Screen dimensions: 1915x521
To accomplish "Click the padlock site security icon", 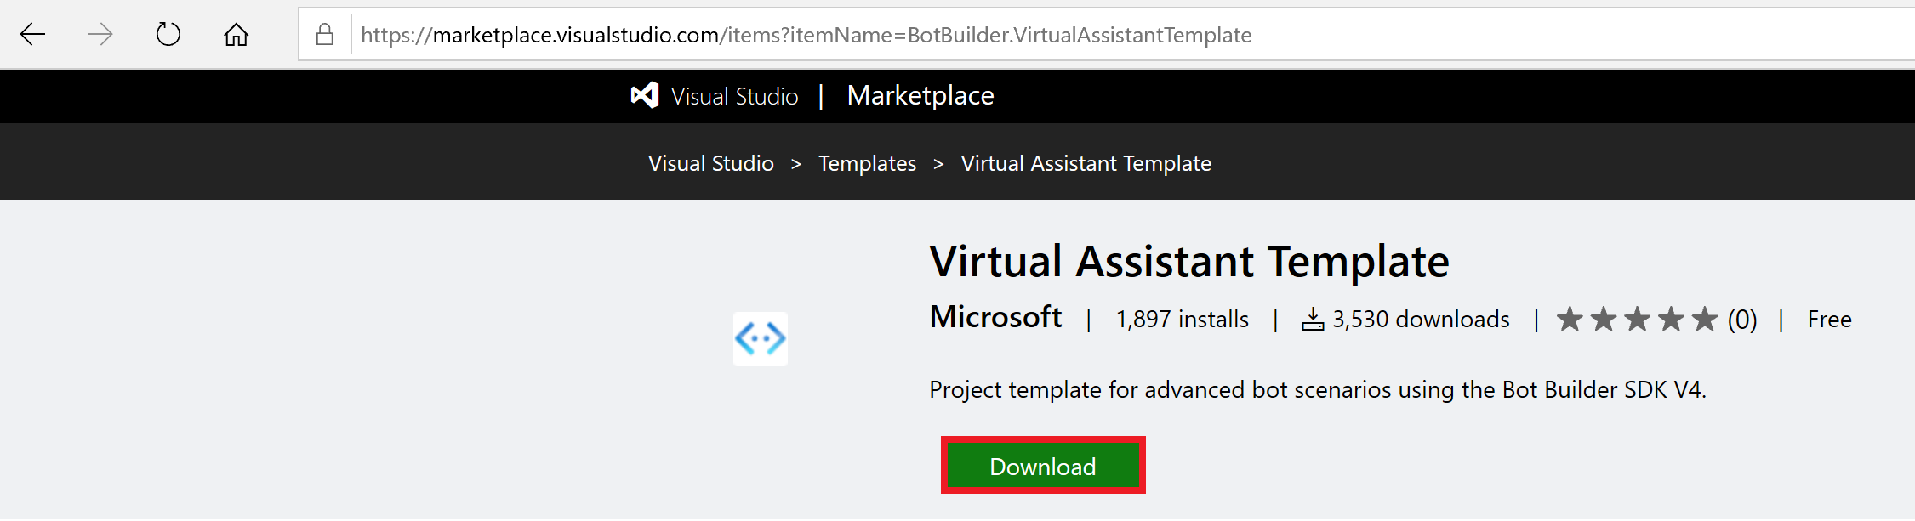I will (x=324, y=35).
